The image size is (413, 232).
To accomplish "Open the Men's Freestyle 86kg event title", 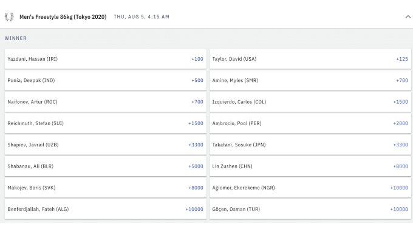I will 63,17.
